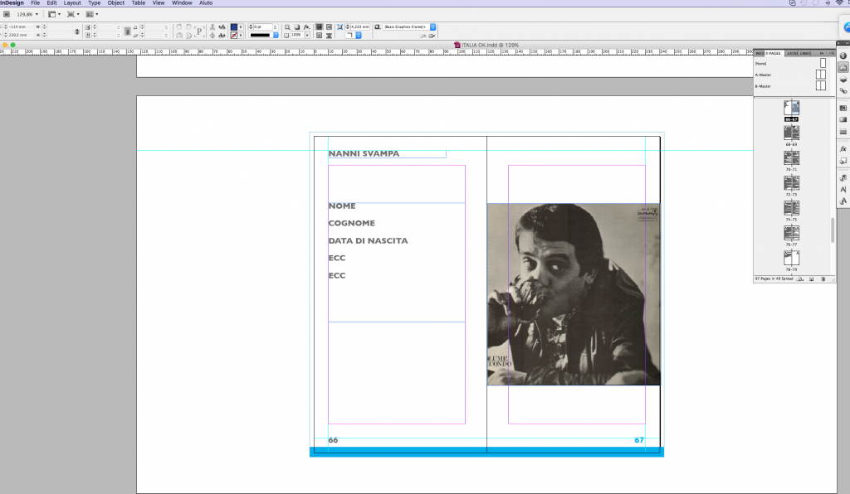
Task: Select the spread 68-69 thumbnail
Action: coord(791,133)
